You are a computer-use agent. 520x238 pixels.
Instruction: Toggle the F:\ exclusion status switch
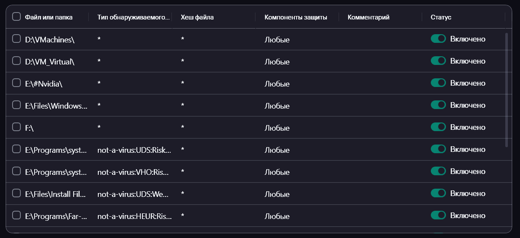point(438,127)
